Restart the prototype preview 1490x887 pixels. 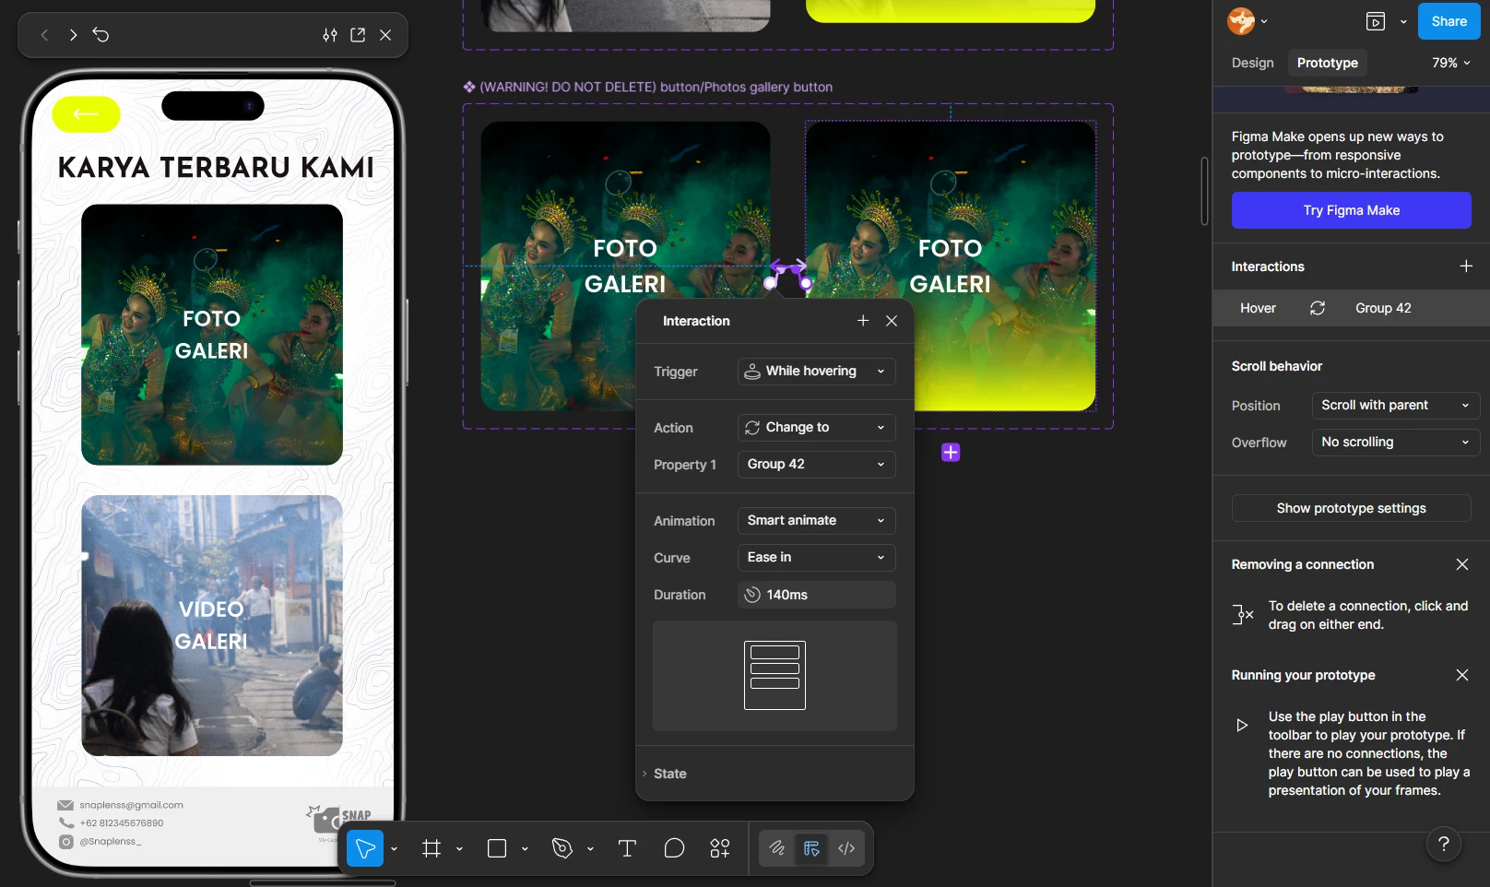(101, 35)
